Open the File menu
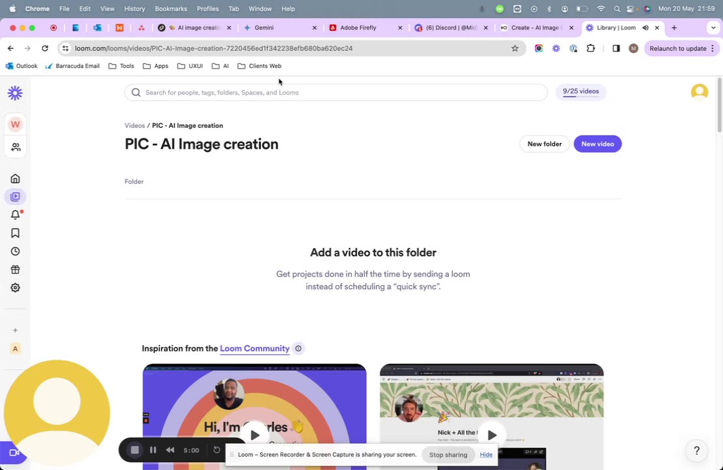This screenshot has height=470, width=723. pos(64,8)
